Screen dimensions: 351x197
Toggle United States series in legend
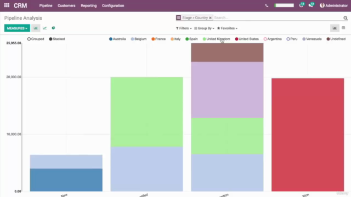[247, 39]
